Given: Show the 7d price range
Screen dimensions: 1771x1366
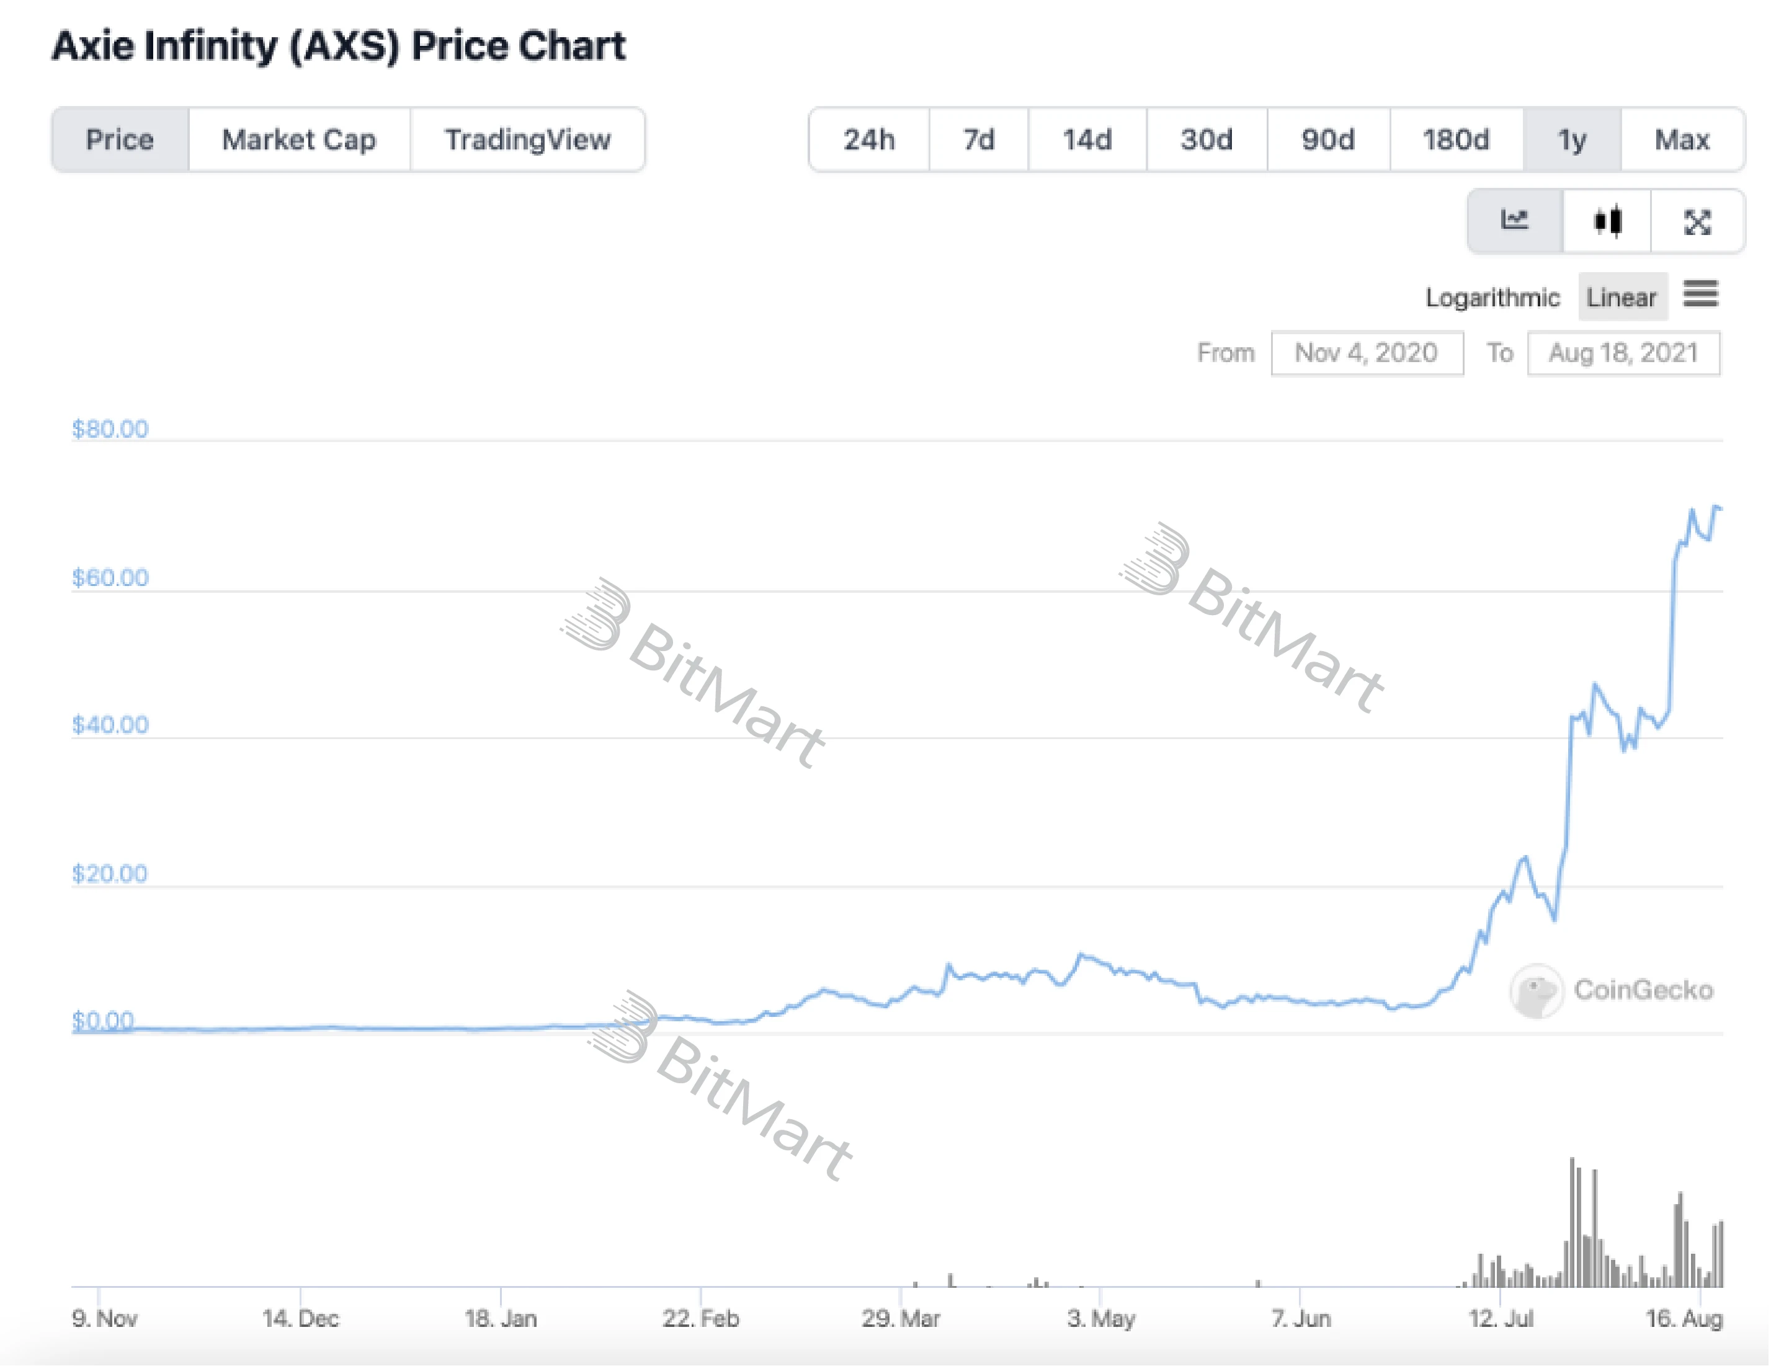Looking at the screenshot, I should [x=978, y=140].
